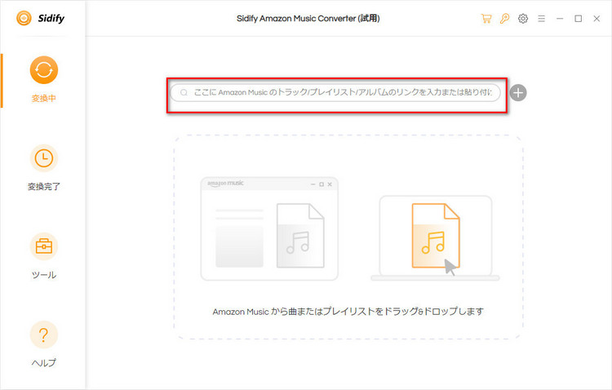
Task: Open the hamburger menu icon
Action: [541, 18]
